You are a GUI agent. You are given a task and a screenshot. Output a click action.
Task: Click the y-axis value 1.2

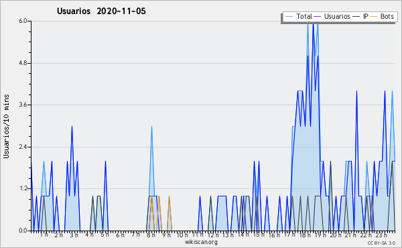(x=23, y=189)
